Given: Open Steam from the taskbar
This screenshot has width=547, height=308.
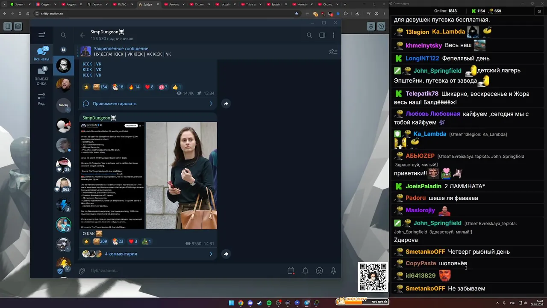Looking at the screenshot, I should coord(259,303).
